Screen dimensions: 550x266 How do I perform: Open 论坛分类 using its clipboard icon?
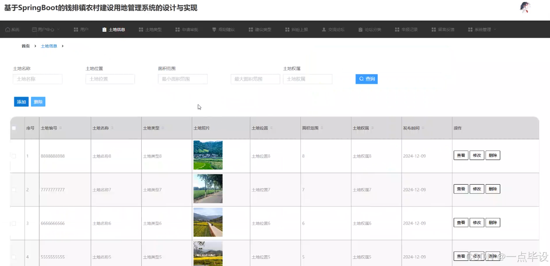coord(361,30)
